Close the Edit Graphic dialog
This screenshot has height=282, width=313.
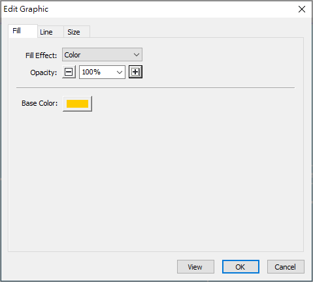[302, 9]
